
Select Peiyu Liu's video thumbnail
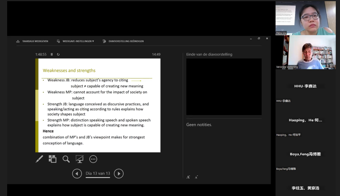(306, 18)
